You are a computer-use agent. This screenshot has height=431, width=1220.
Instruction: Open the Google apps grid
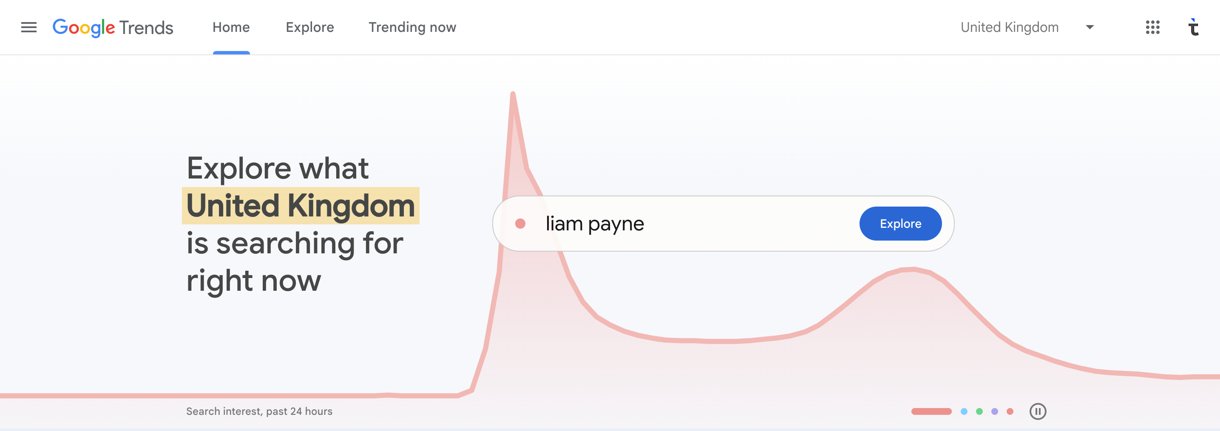tap(1152, 28)
